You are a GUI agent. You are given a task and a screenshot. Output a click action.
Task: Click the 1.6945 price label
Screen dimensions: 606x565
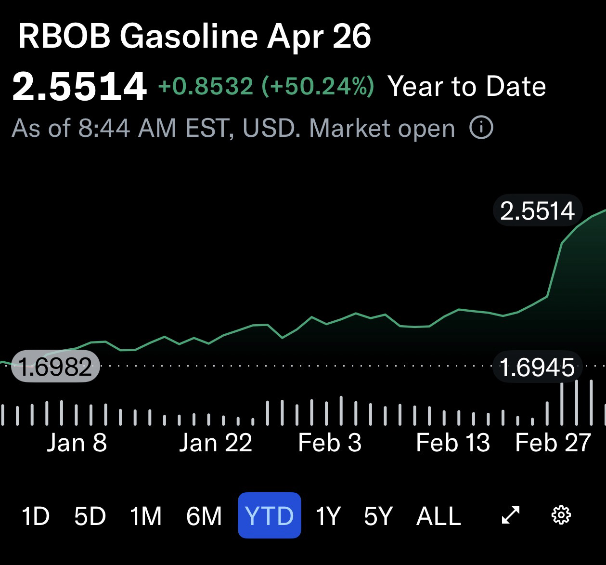tap(537, 368)
